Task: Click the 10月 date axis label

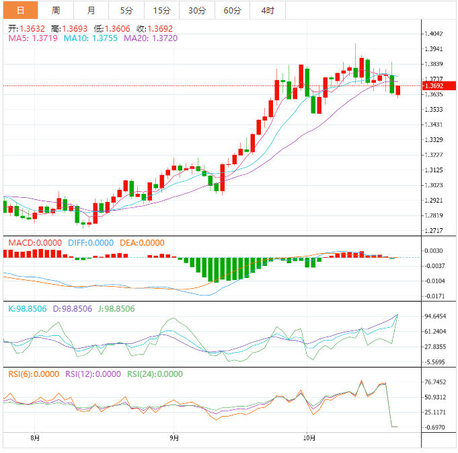Action: pos(309,438)
